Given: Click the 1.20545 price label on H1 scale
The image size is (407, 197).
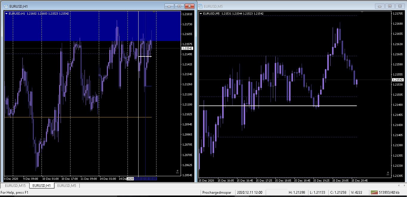Looking at the screenshot, I should pyautogui.click(x=187, y=175).
